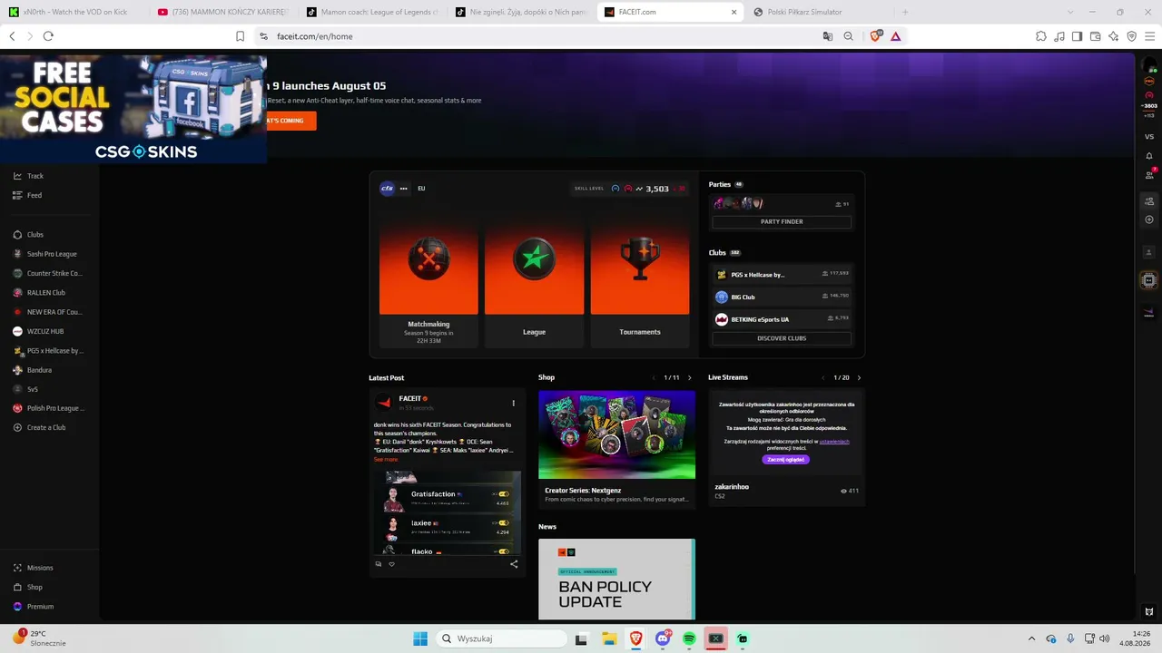Switch to Mamon coach League of Legends tab
1162x653 pixels.
coord(371,12)
